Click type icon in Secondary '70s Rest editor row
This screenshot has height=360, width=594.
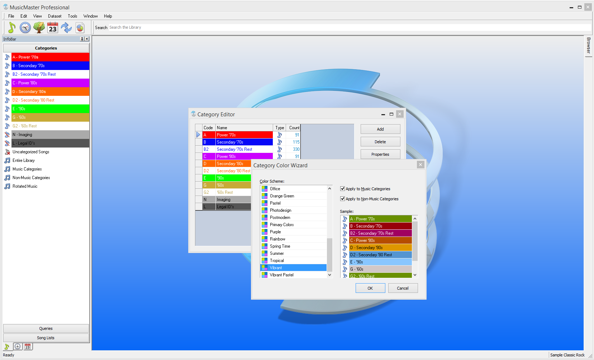[x=280, y=149]
